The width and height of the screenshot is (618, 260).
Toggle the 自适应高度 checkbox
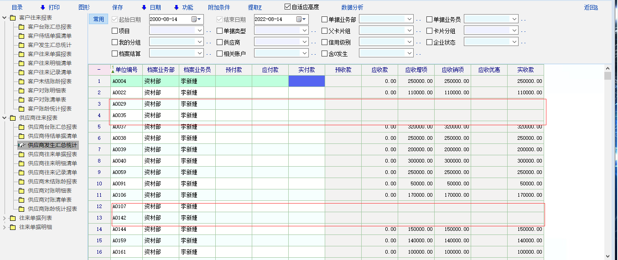287,7
